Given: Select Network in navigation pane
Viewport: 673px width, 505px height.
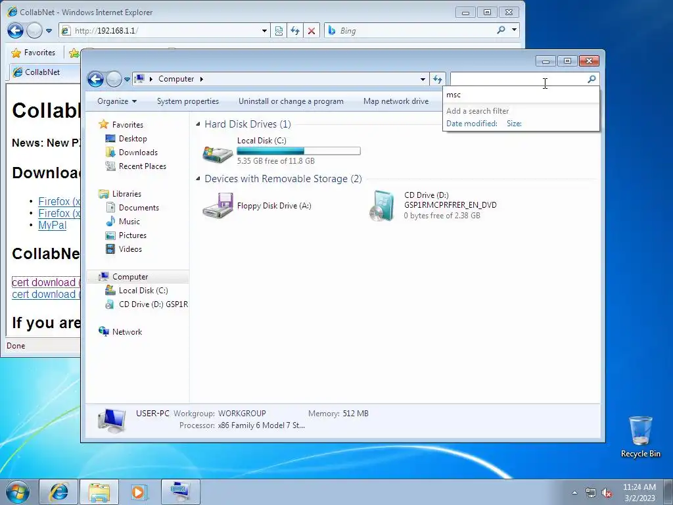Looking at the screenshot, I should [x=127, y=332].
